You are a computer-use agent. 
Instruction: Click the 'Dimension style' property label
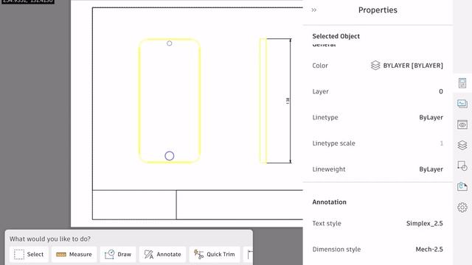pos(336,249)
